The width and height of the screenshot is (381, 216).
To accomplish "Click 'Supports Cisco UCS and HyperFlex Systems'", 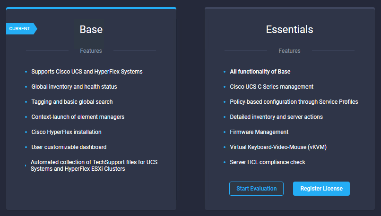I will tap(87, 72).
